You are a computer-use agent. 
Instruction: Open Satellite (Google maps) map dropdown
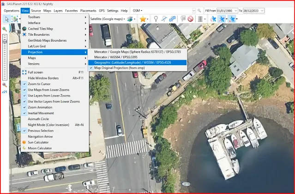[x=108, y=19]
